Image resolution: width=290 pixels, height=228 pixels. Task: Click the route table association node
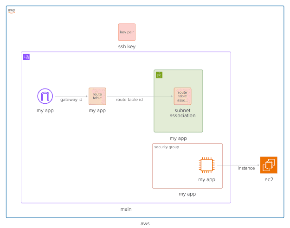click(x=182, y=96)
